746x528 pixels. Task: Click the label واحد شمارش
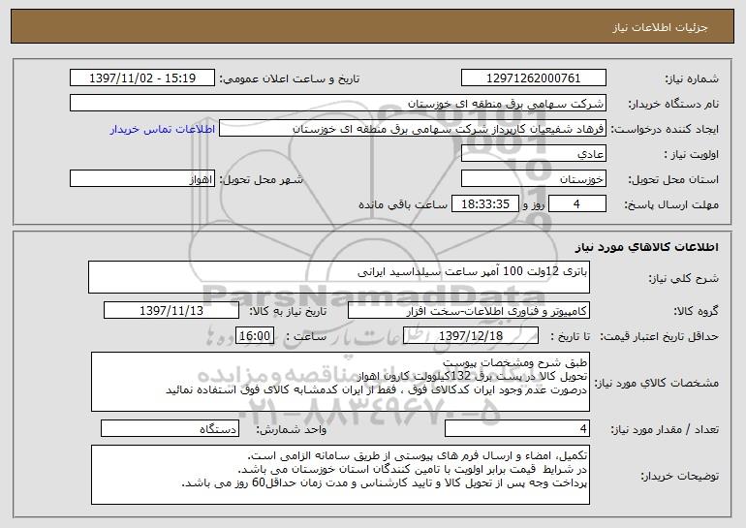pos(292,430)
